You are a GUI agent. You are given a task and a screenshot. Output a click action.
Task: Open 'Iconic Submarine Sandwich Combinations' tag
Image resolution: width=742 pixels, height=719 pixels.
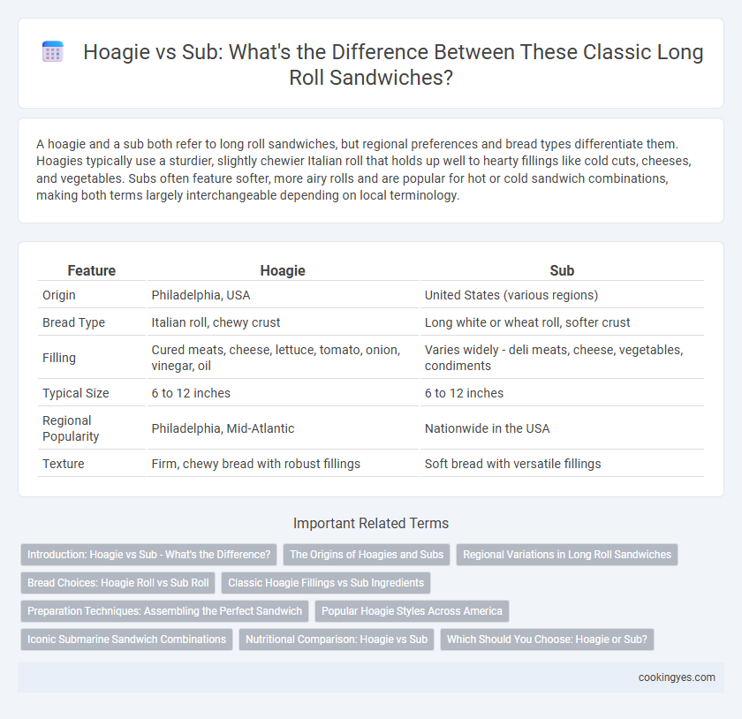(x=127, y=639)
